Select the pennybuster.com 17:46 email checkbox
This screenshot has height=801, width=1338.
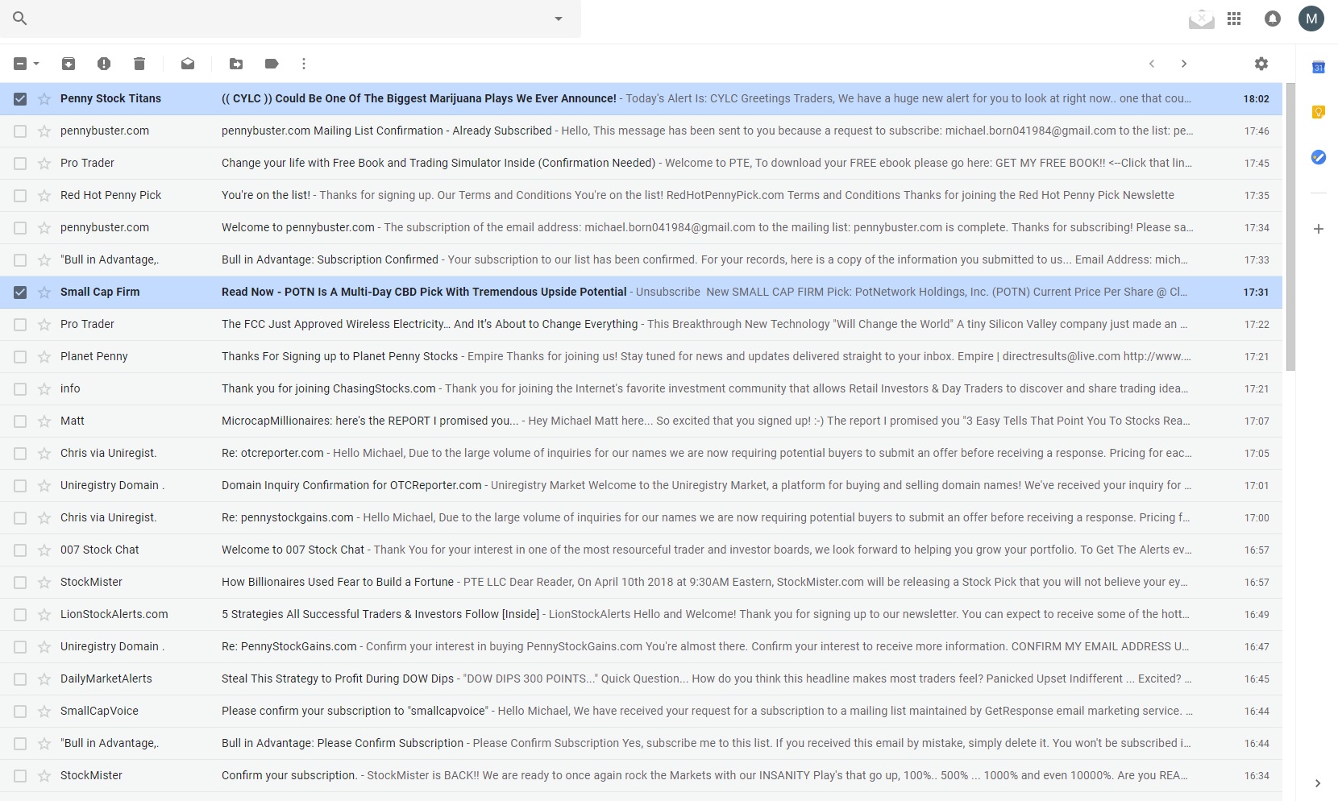(x=20, y=131)
